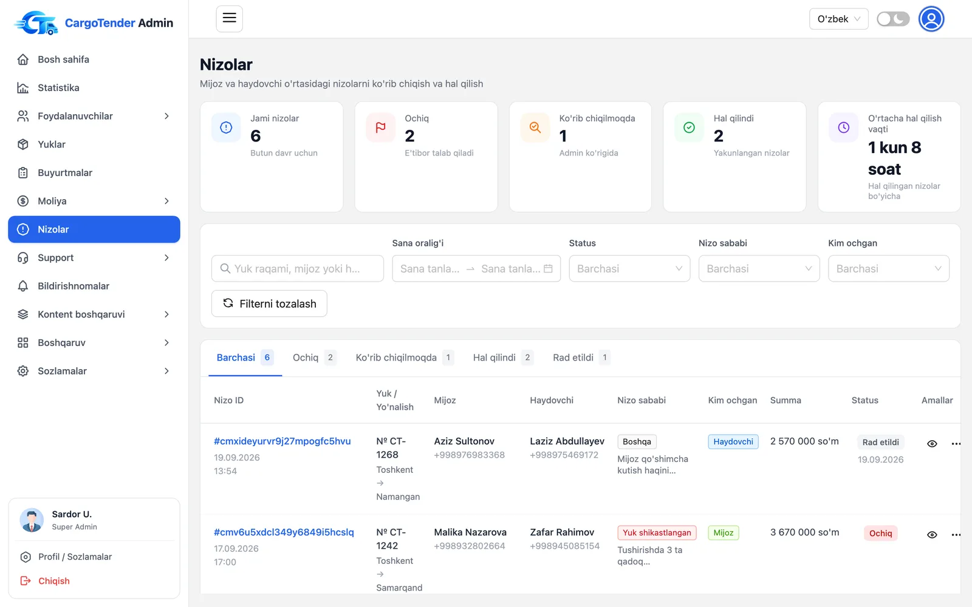Go to Bosh sahifa home page
Screen dimensions: 972x607
(94, 59)
